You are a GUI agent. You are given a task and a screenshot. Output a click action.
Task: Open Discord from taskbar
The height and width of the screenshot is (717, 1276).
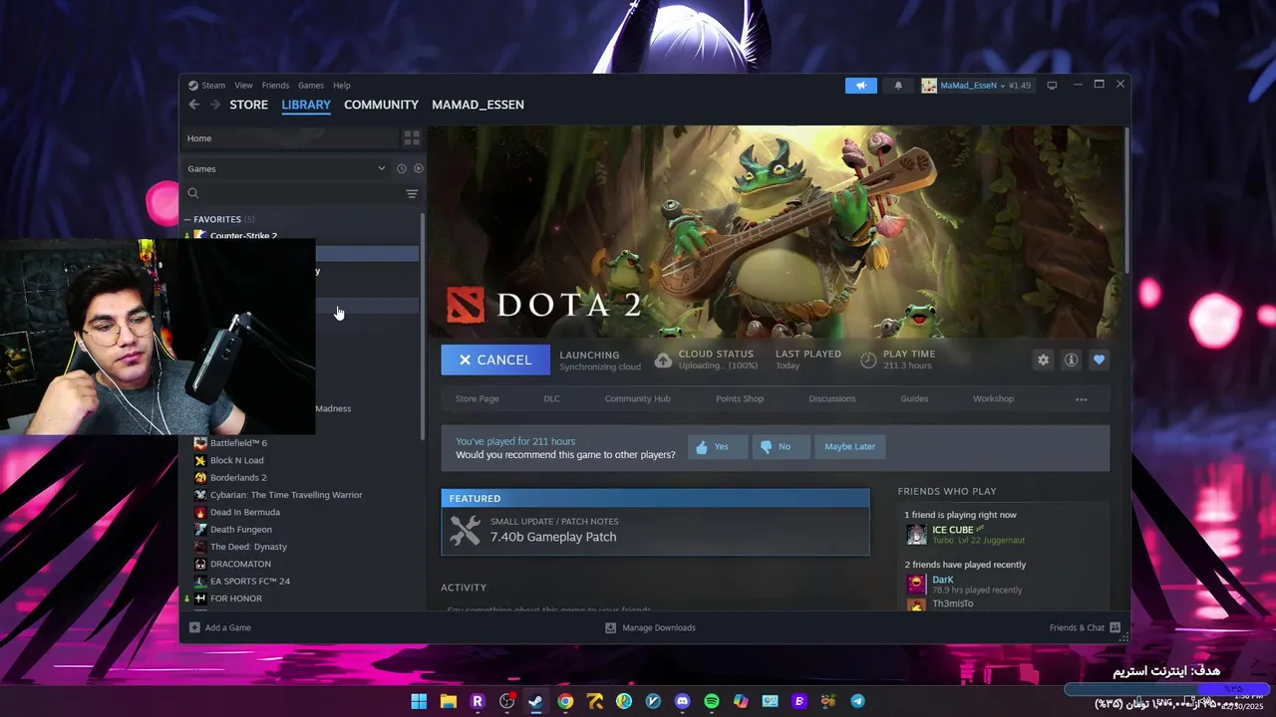click(682, 701)
